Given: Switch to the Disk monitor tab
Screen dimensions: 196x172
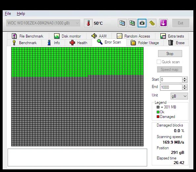Looking at the screenshot, I should [x=68, y=36].
